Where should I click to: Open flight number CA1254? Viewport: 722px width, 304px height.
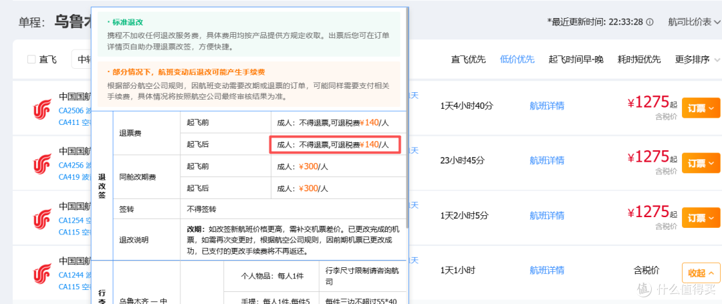71,220
